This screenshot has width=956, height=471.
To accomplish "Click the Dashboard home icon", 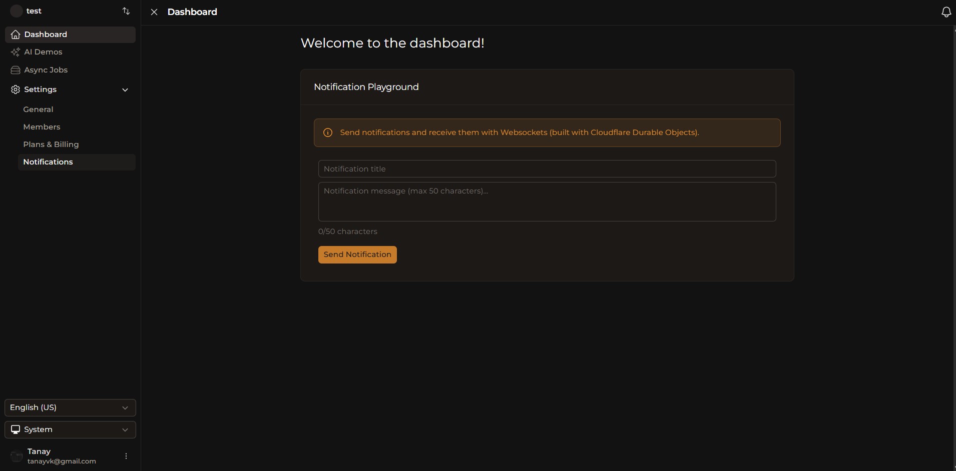I will [16, 34].
